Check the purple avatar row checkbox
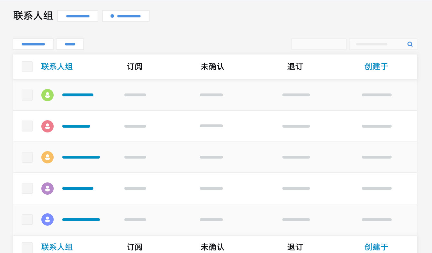The image size is (432, 253). (x=27, y=188)
